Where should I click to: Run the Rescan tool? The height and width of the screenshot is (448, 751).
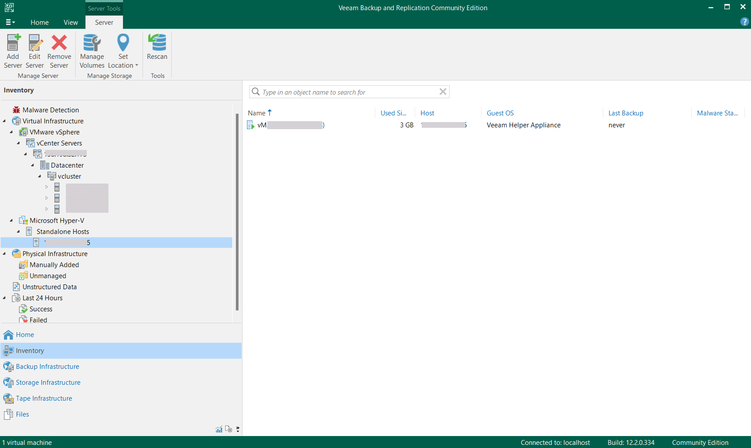pyautogui.click(x=157, y=47)
